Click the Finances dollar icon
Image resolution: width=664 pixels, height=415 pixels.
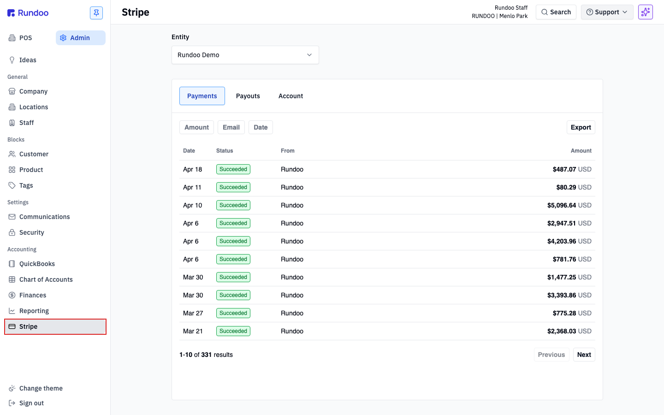(12, 295)
